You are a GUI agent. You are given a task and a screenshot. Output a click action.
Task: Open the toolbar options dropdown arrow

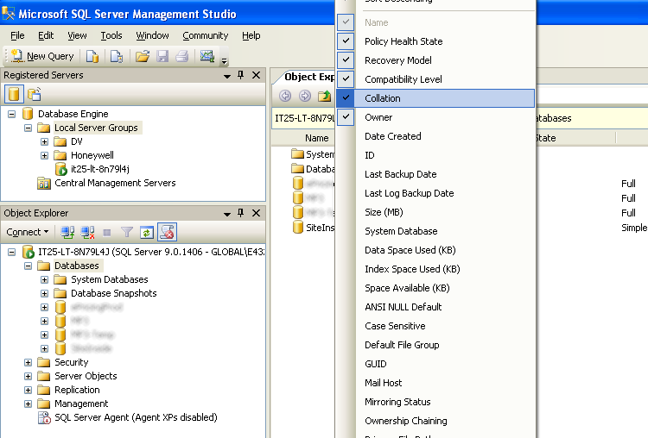pos(224,61)
